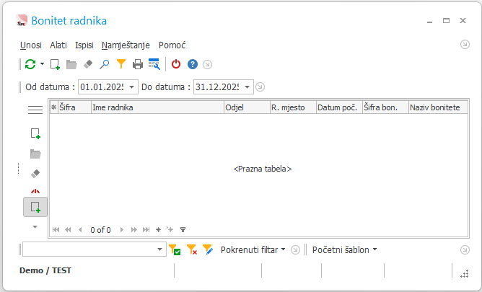Image resolution: width=482 pixels, height=292 pixels.
Task: Click the toolbar options arrow after help icon
Action: (x=208, y=64)
